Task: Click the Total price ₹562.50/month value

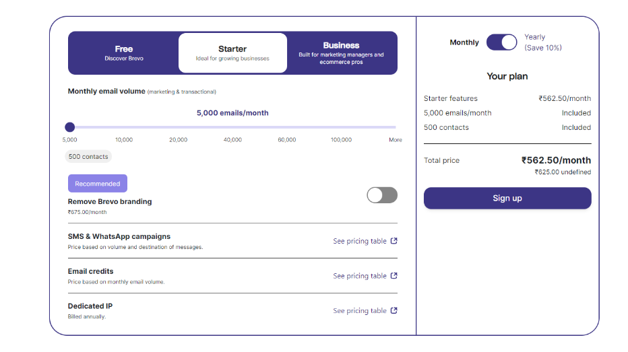Action: coord(556,160)
